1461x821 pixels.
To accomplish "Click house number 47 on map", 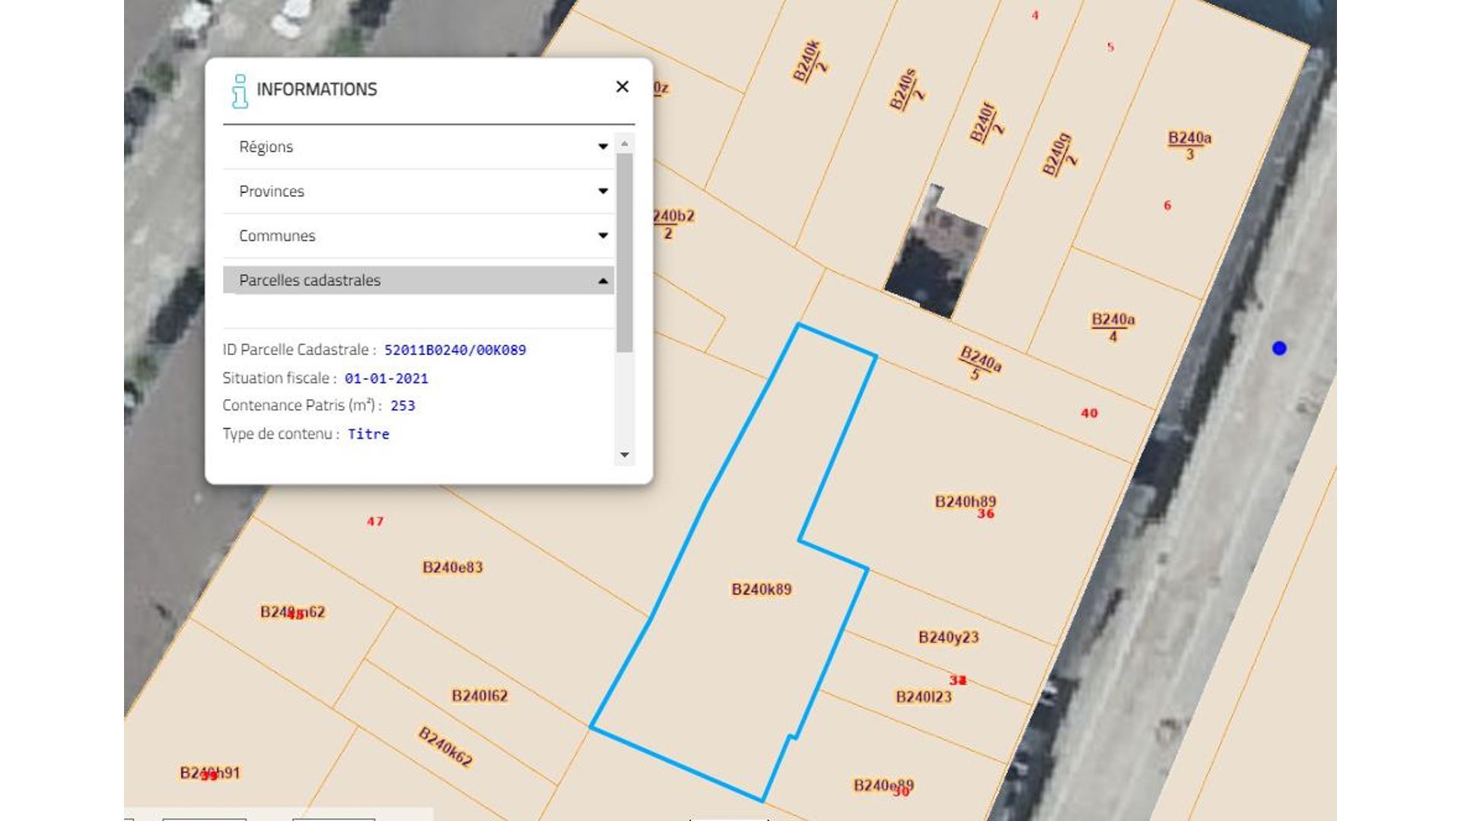I will point(375,521).
